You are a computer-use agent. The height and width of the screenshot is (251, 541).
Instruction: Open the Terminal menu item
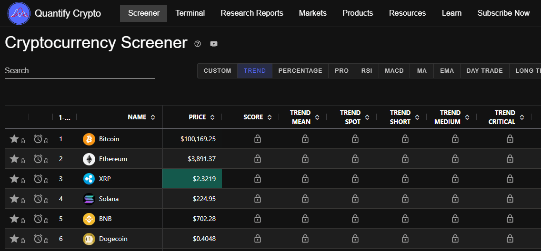tap(190, 13)
